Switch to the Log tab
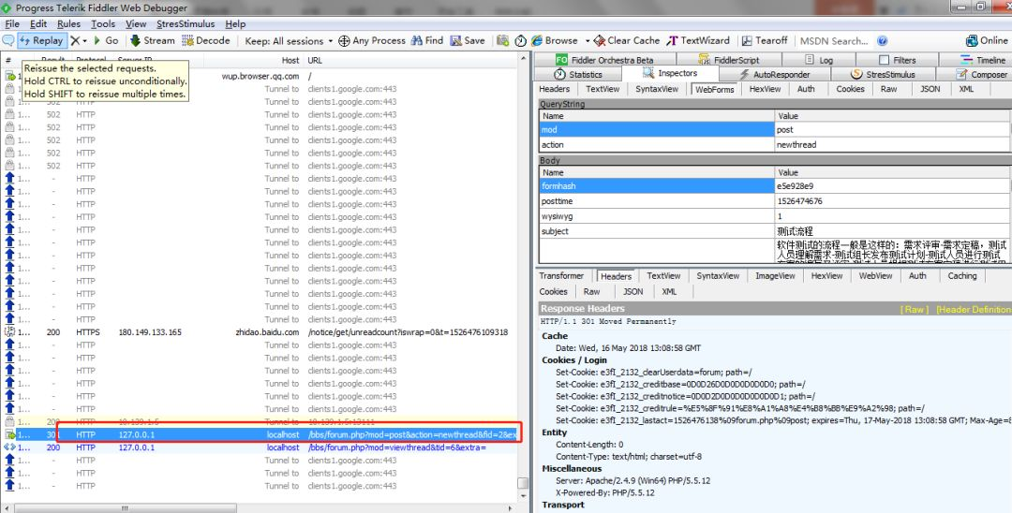Screen dimensions: 1012x513 819,60
